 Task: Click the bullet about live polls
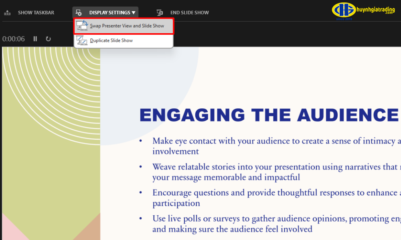pos(273,224)
